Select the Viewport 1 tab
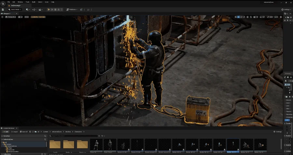This screenshot has height=155, width=293. (x=7, y=14)
